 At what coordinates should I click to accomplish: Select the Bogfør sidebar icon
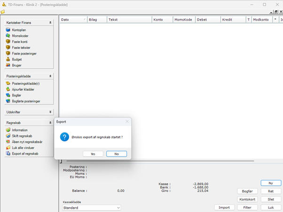pos(8,95)
